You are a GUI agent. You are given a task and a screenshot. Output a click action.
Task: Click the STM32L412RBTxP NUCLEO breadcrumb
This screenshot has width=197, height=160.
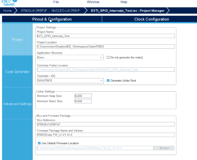(50, 11)
